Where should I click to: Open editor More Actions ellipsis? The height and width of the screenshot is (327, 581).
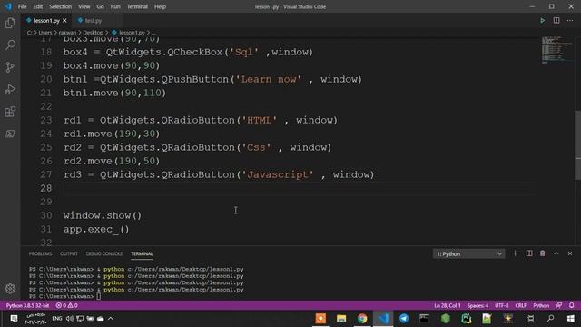tap(570, 21)
